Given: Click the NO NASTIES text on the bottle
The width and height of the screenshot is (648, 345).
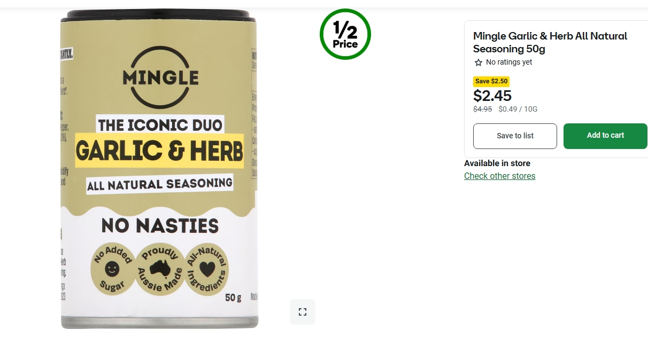Looking at the screenshot, I should click(x=160, y=226).
